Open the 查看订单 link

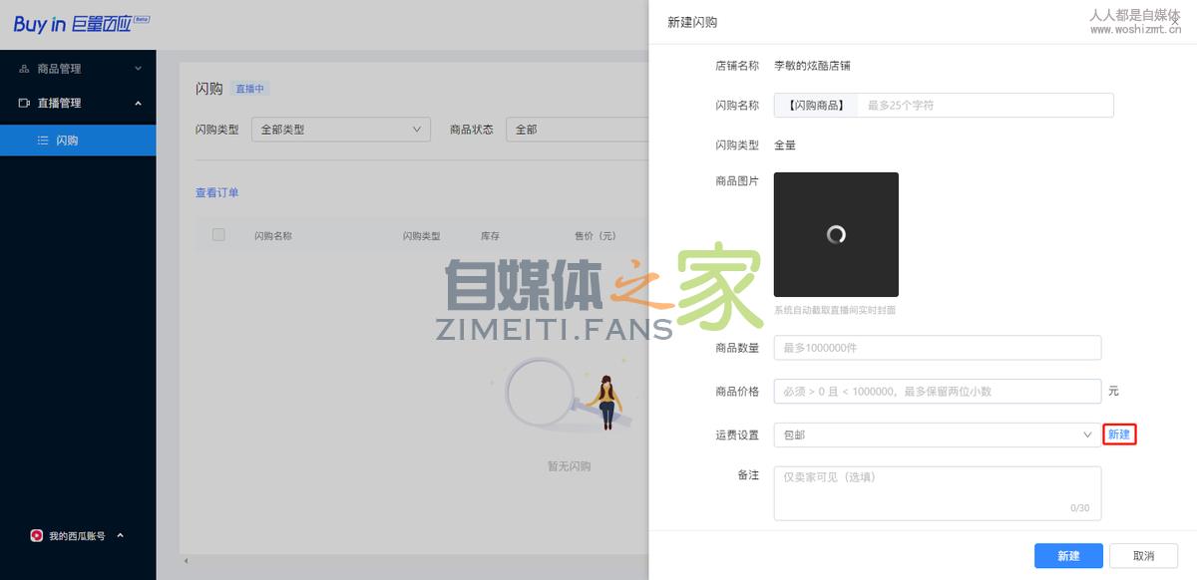[x=216, y=192]
